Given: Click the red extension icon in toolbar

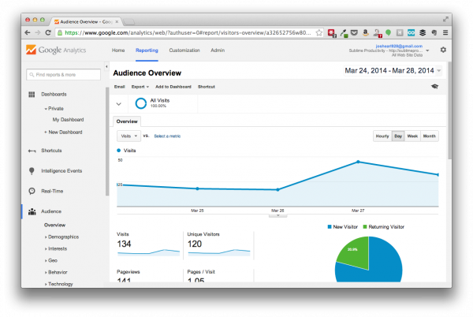Looking at the screenshot, I should pyautogui.click(x=332, y=33).
